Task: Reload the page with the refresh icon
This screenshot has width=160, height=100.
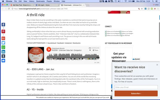Action: click(x=9, y=9)
